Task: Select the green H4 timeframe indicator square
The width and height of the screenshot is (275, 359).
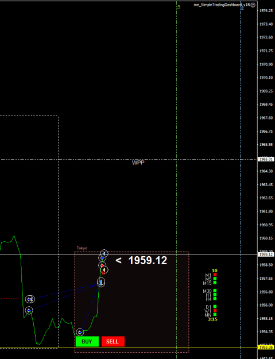Action: pyautogui.click(x=215, y=299)
